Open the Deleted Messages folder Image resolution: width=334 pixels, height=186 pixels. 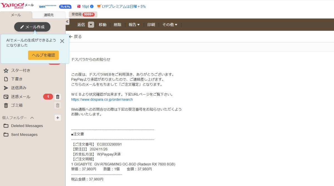point(27,126)
